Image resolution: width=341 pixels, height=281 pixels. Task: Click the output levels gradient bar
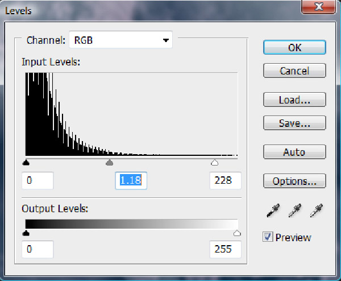tap(132, 224)
